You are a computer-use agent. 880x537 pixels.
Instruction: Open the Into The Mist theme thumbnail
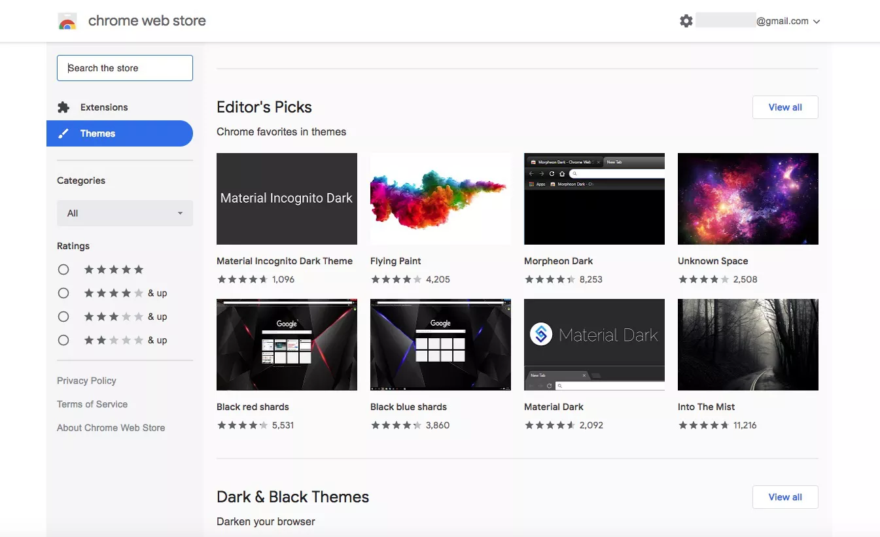coord(748,345)
